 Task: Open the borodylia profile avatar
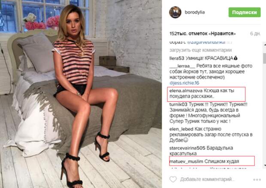point(175,12)
